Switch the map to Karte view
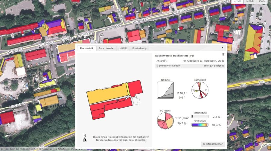Viewport: 271px width, 151px height. pyautogui.click(x=262, y=2)
